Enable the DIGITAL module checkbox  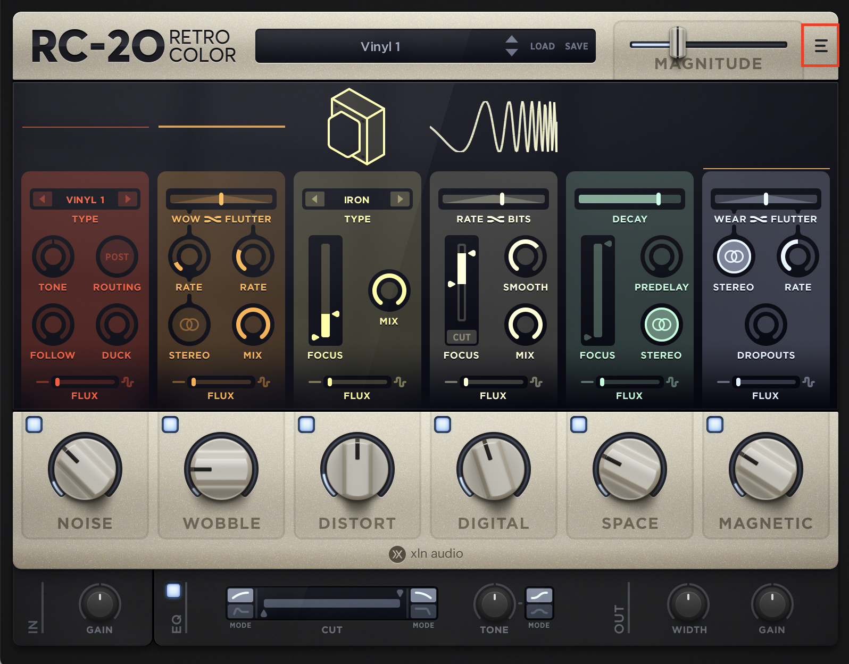point(443,424)
